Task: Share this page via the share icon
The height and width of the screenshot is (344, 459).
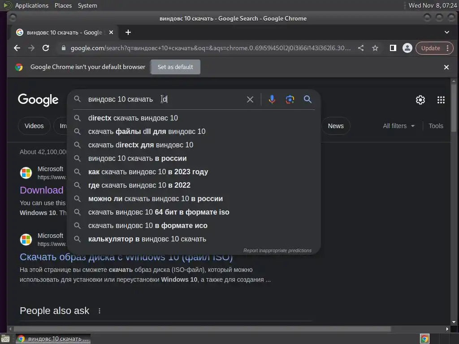Action: point(361,48)
